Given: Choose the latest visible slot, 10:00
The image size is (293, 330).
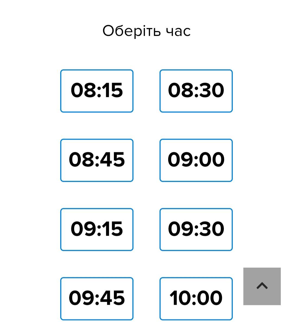Looking at the screenshot, I should point(196,298).
